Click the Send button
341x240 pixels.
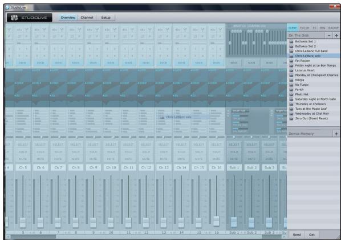pos(297,235)
